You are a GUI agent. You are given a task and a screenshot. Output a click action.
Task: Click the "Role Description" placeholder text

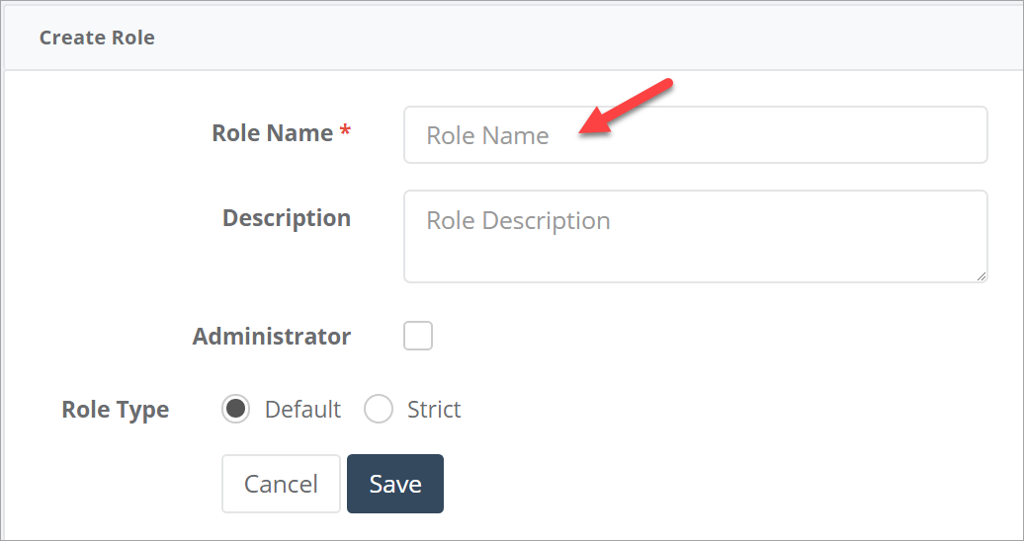(x=518, y=220)
